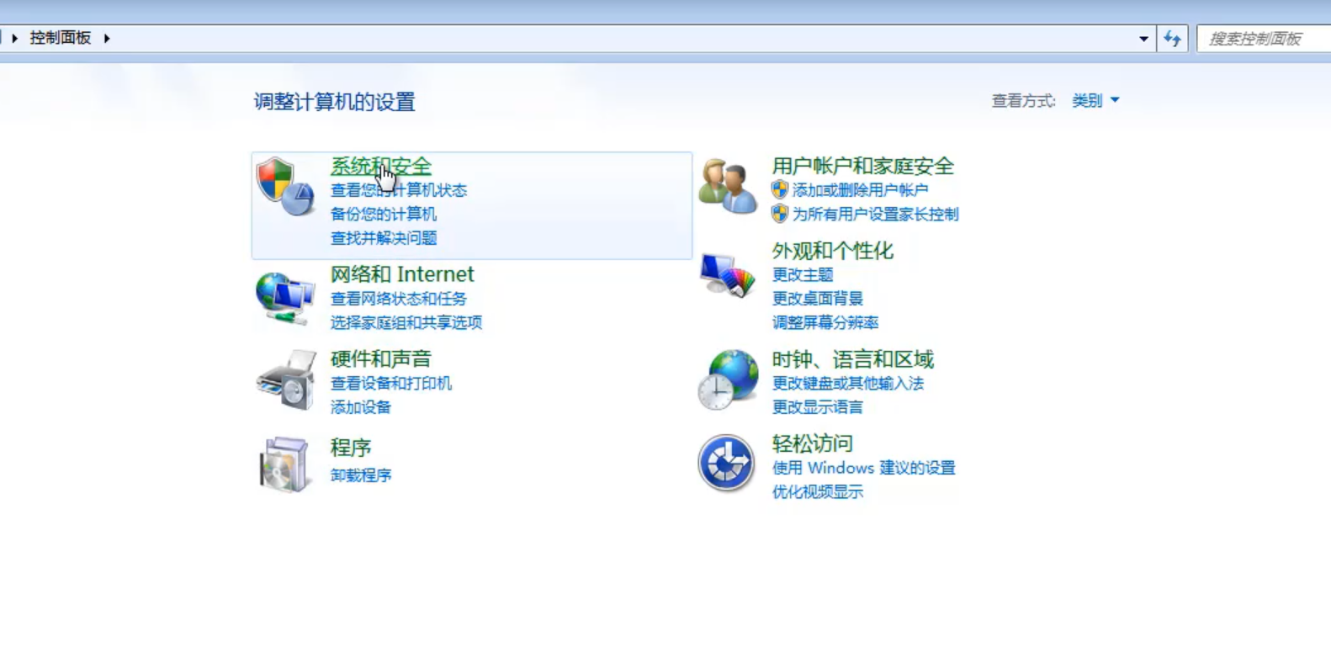Click the Appearance and Personalization monitor icon

728,275
